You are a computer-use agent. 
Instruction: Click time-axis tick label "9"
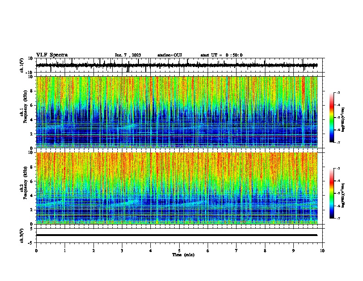pyautogui.click(x=293, y=251)
